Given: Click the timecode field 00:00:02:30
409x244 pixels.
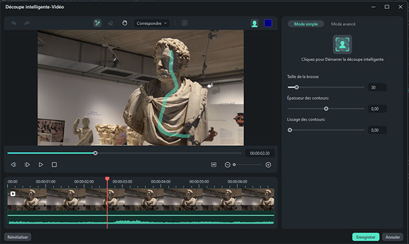Looking at the screenshot, I should [x=259, y=153].
